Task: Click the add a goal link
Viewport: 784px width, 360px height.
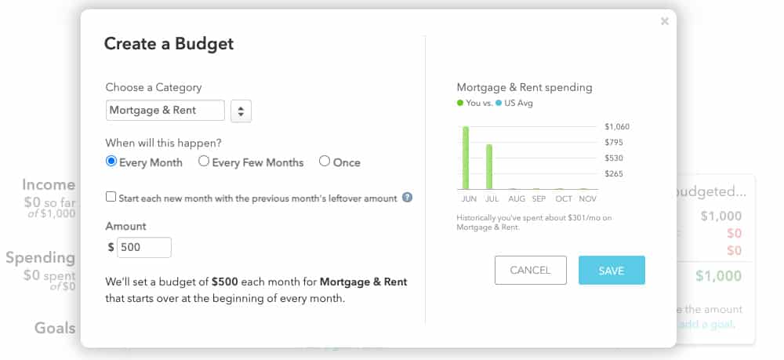Action: click(706, 324)
